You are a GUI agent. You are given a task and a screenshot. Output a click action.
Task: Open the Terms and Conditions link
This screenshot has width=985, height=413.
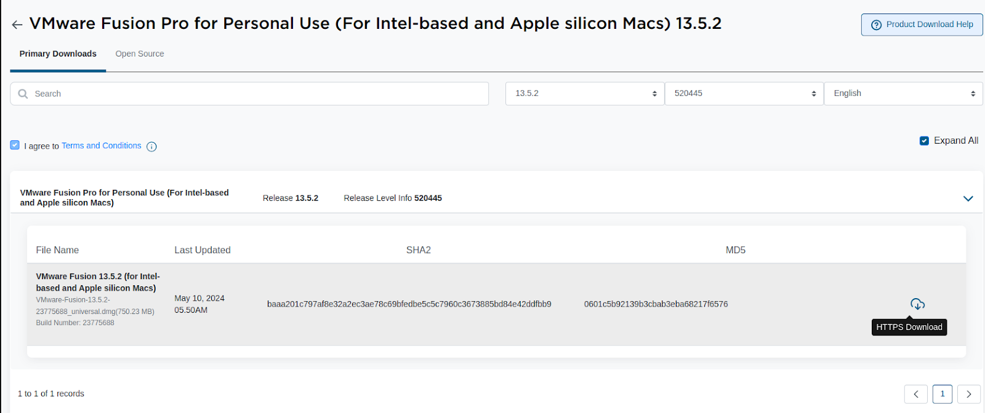pyautogui.click(x=102, y=146)
